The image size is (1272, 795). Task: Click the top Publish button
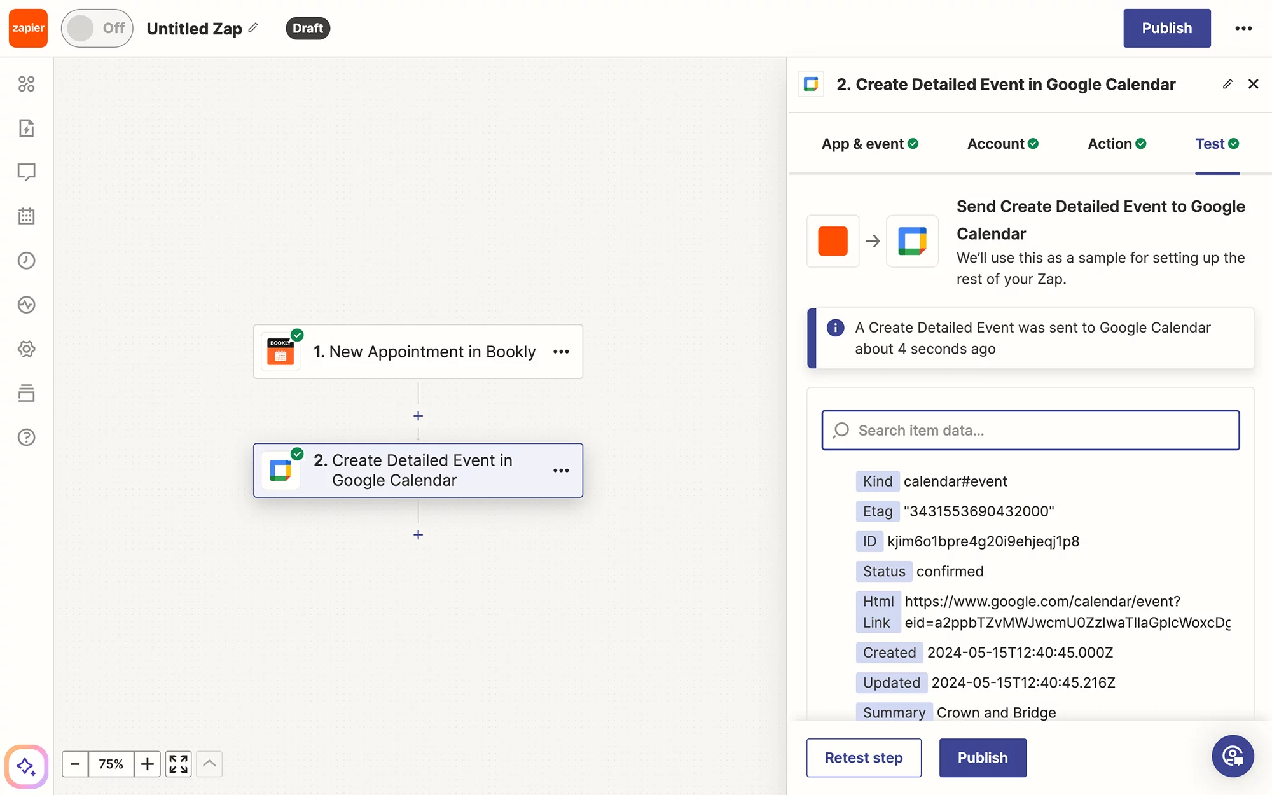click(x=1166, y=28)
